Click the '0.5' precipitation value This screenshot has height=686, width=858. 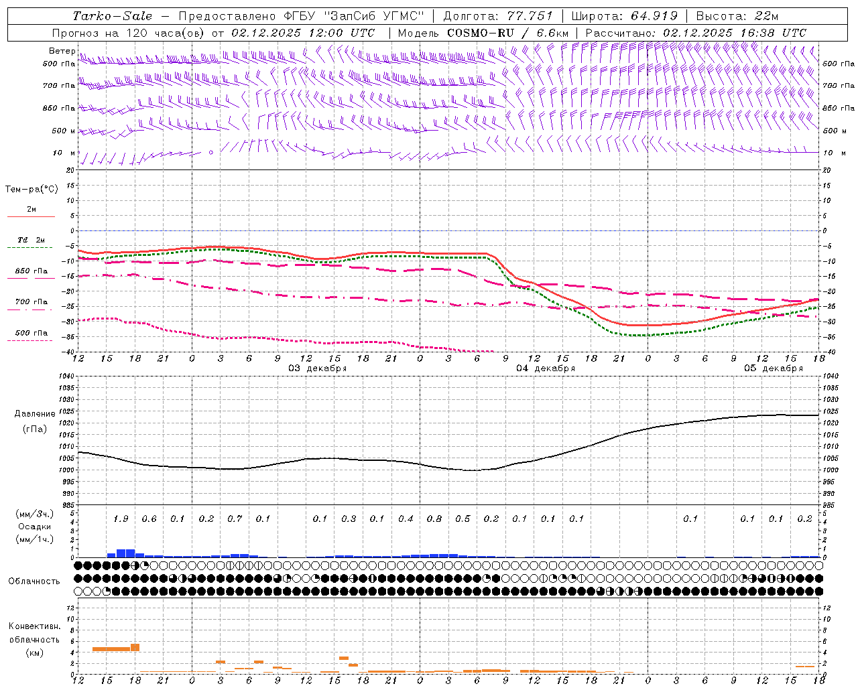coord(463,519)
